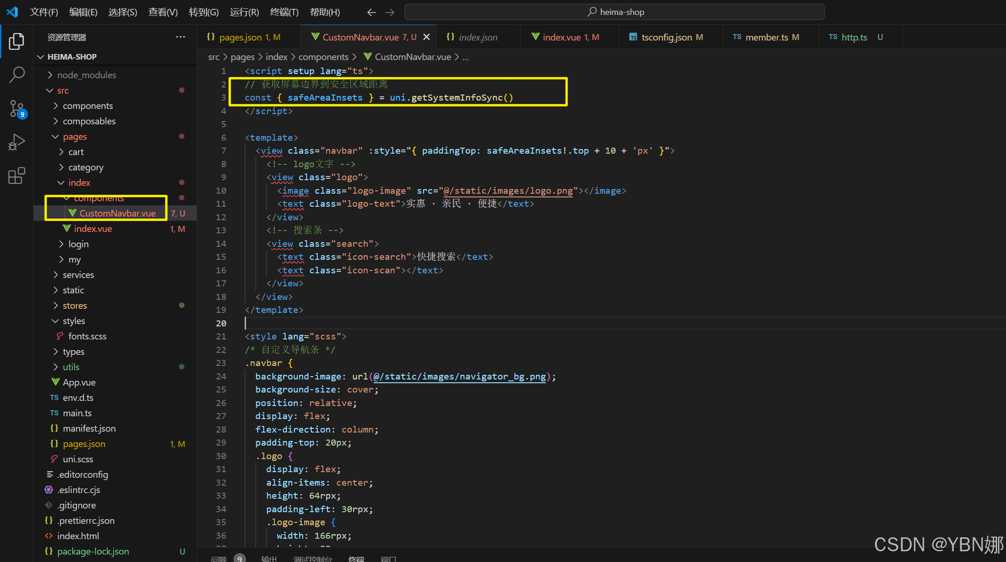Open Source Control view with badge 9
Image resolution: width=1006 pixels, height=562 pixels.
click(x=16, y=108)
